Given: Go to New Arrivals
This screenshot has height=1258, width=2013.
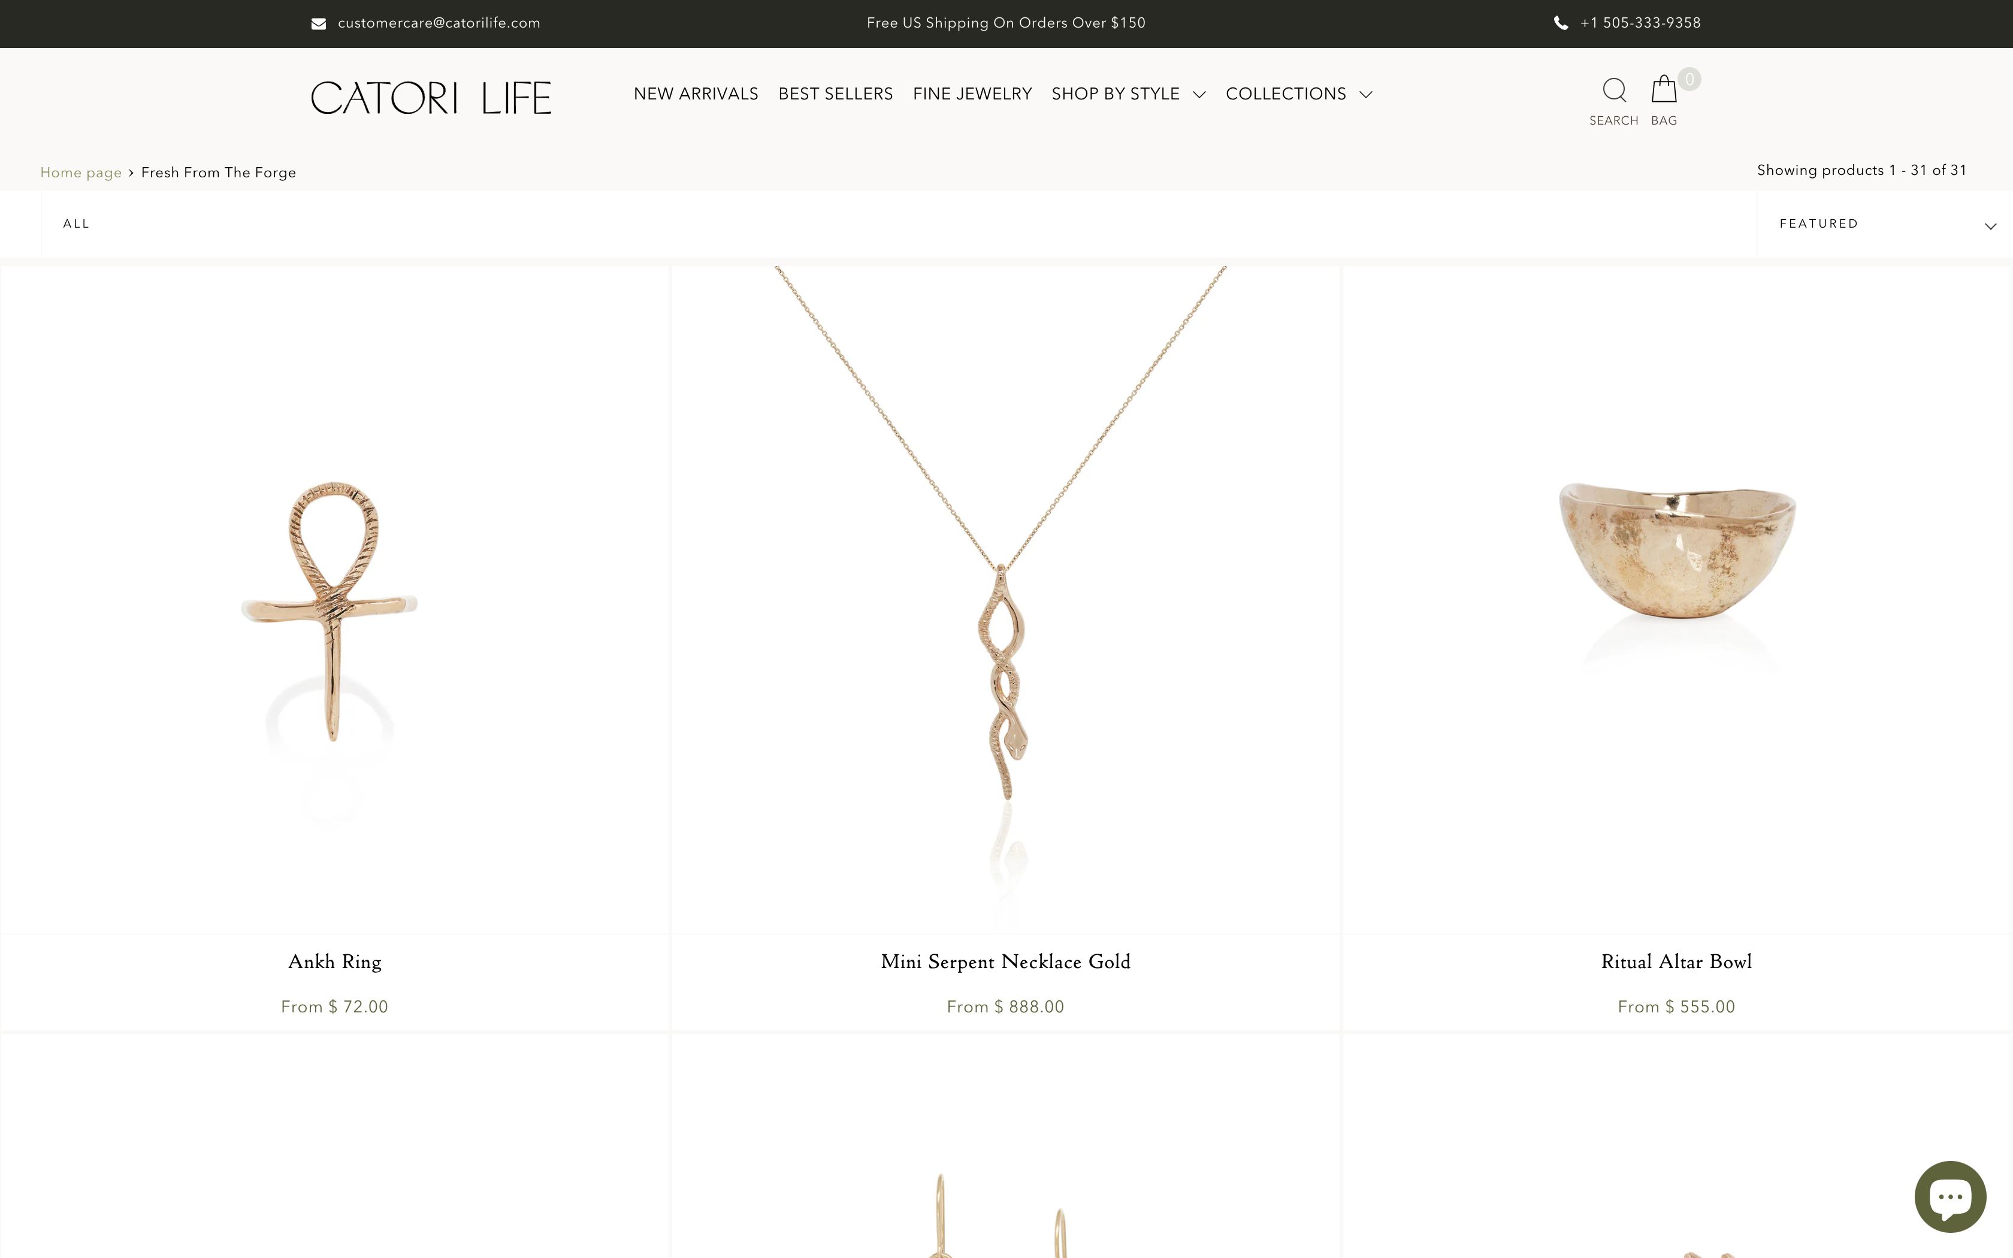Looking at the screenshot, I should tap(696, 94).
